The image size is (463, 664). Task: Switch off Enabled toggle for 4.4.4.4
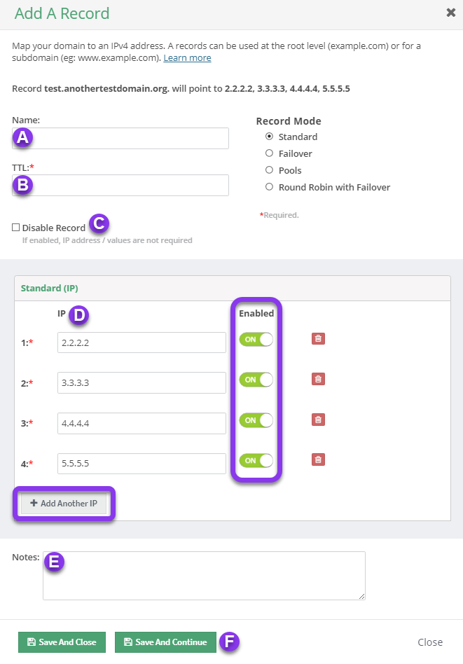click(x=256, y=420)
